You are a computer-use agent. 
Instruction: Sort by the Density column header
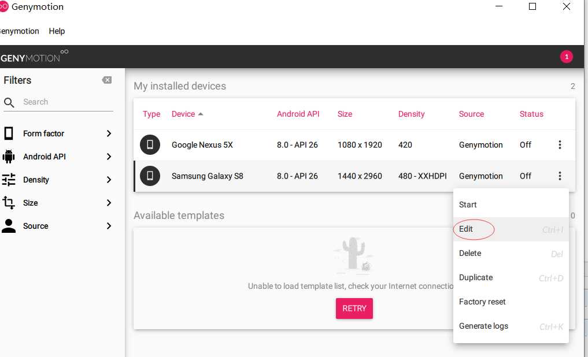click(x=412, y=114)
